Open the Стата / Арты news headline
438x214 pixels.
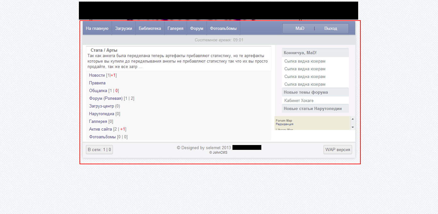104,50
